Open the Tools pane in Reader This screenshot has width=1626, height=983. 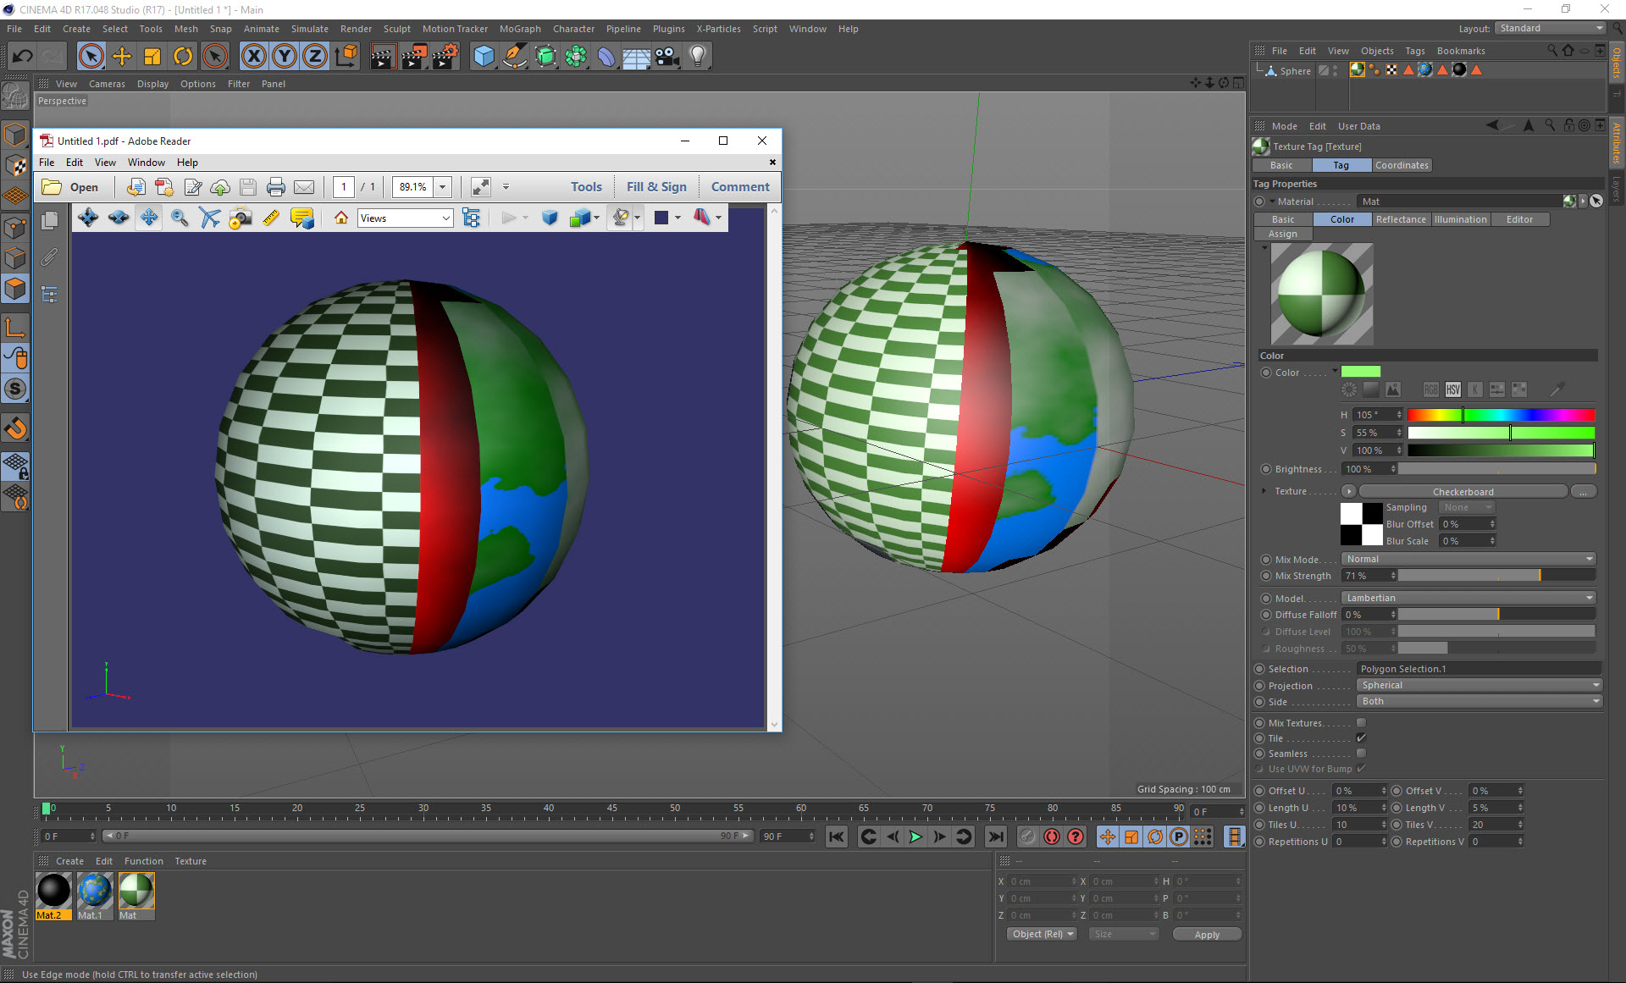[x=586, y=187]
